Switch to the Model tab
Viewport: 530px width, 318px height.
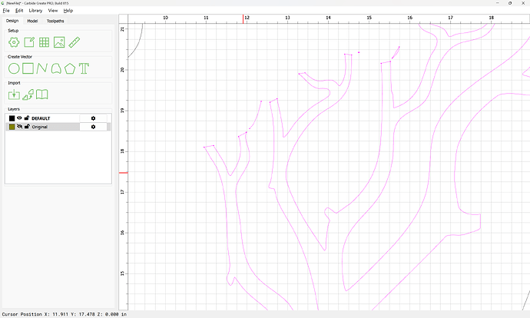tap(32, 21)
